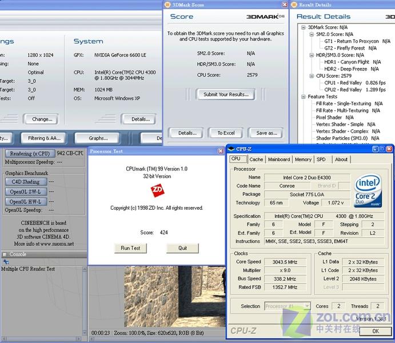Screen dimensions: 395x343
Task: Close the 3DMark Score window
Action: pyautogui.click(x=285, y=5)
